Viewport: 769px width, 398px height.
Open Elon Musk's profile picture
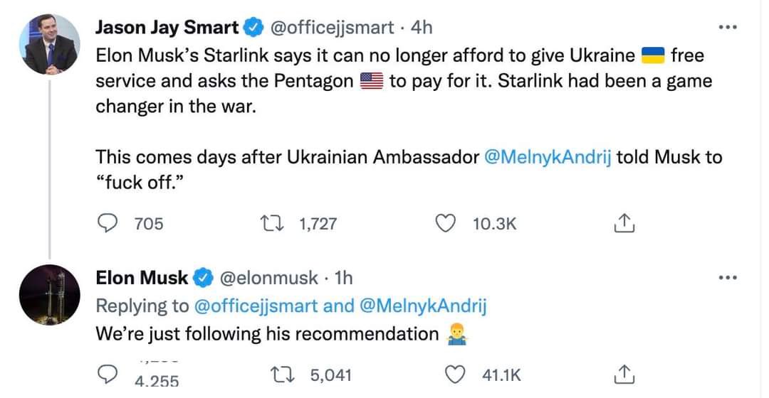pyautogui.click(x=49, y=295)
